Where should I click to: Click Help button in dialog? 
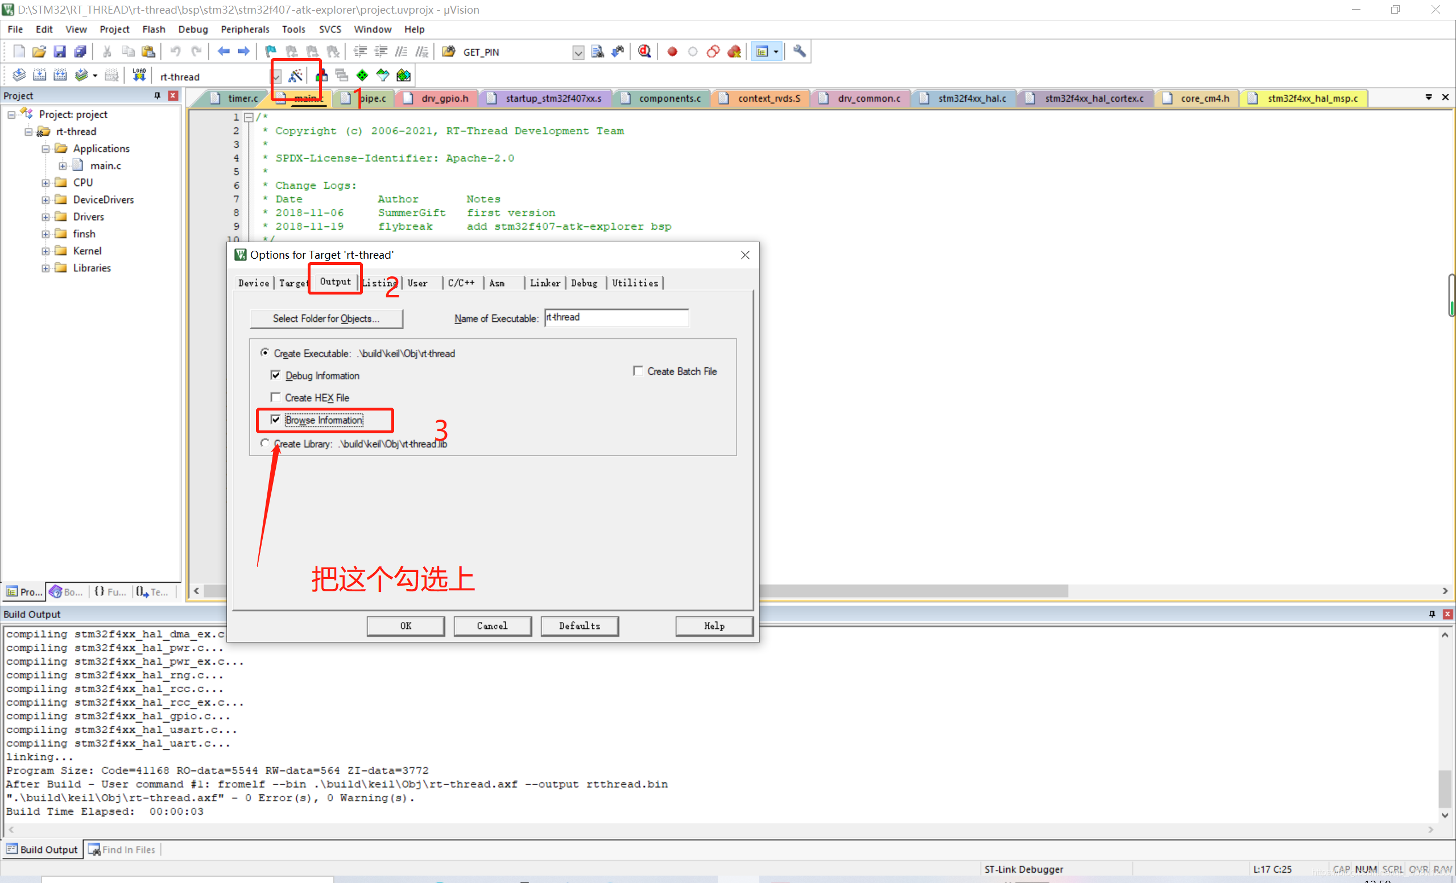(x=714, y=625)
